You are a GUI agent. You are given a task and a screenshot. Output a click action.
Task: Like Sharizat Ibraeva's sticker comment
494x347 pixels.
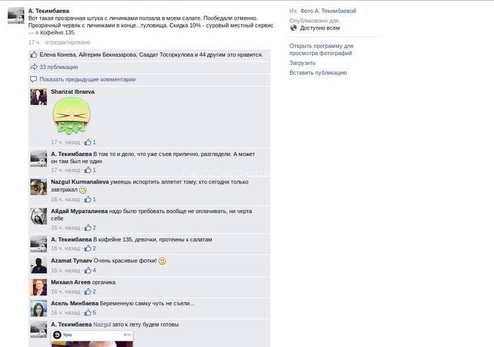[88, 142]
